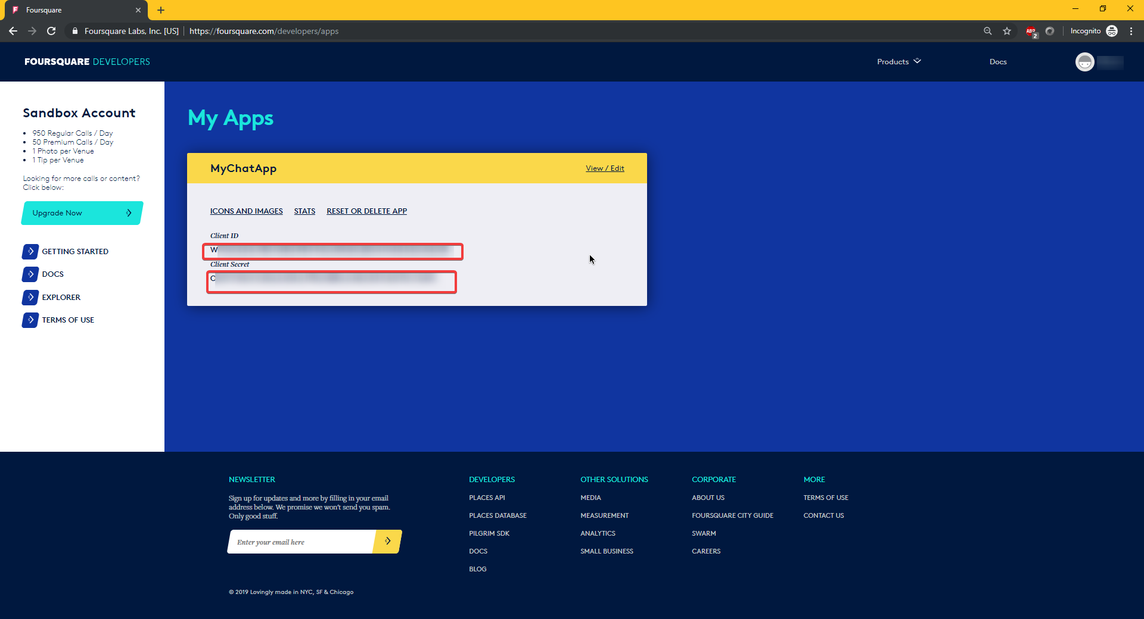The image size is (1144, 619).
Task: Open the Docs header menu item
Action: click(x=998, y=62)
